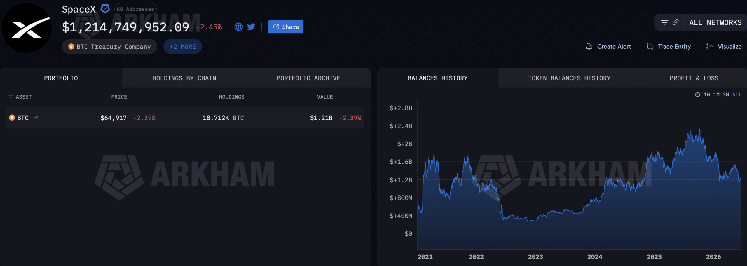Select the 1M chart time range
The height and width of the screenshot is (266, 747).
[x=716, y=95]
